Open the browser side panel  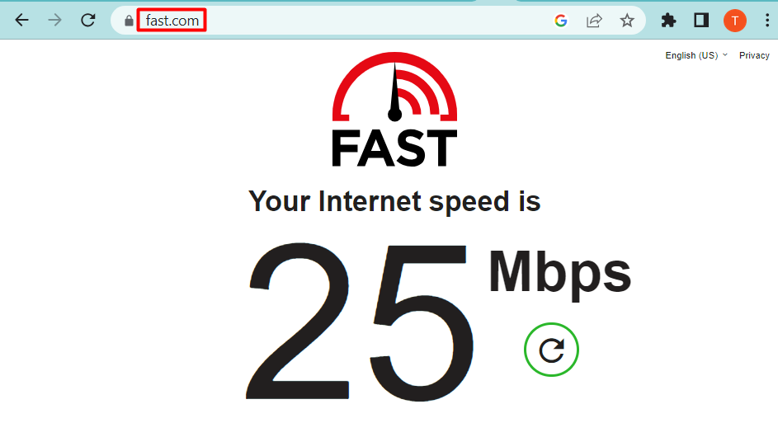click(701, 21)
